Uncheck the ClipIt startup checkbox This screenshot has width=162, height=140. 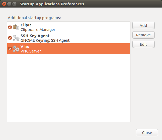pos(10,27)
